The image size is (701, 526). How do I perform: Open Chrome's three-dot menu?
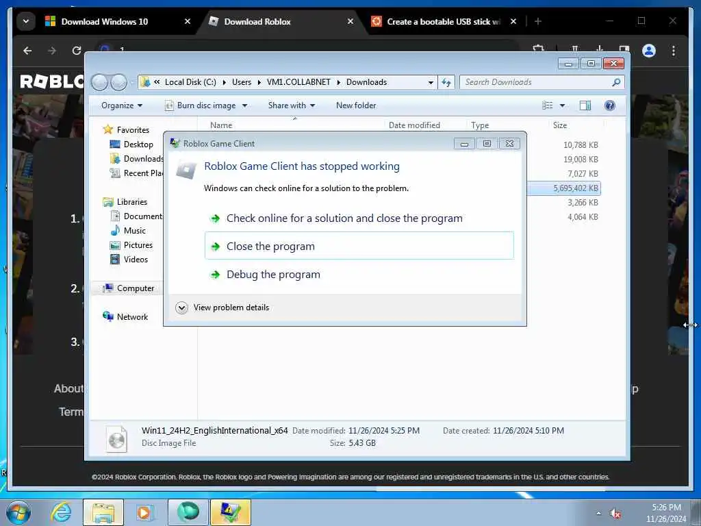[x=674, y=51]
